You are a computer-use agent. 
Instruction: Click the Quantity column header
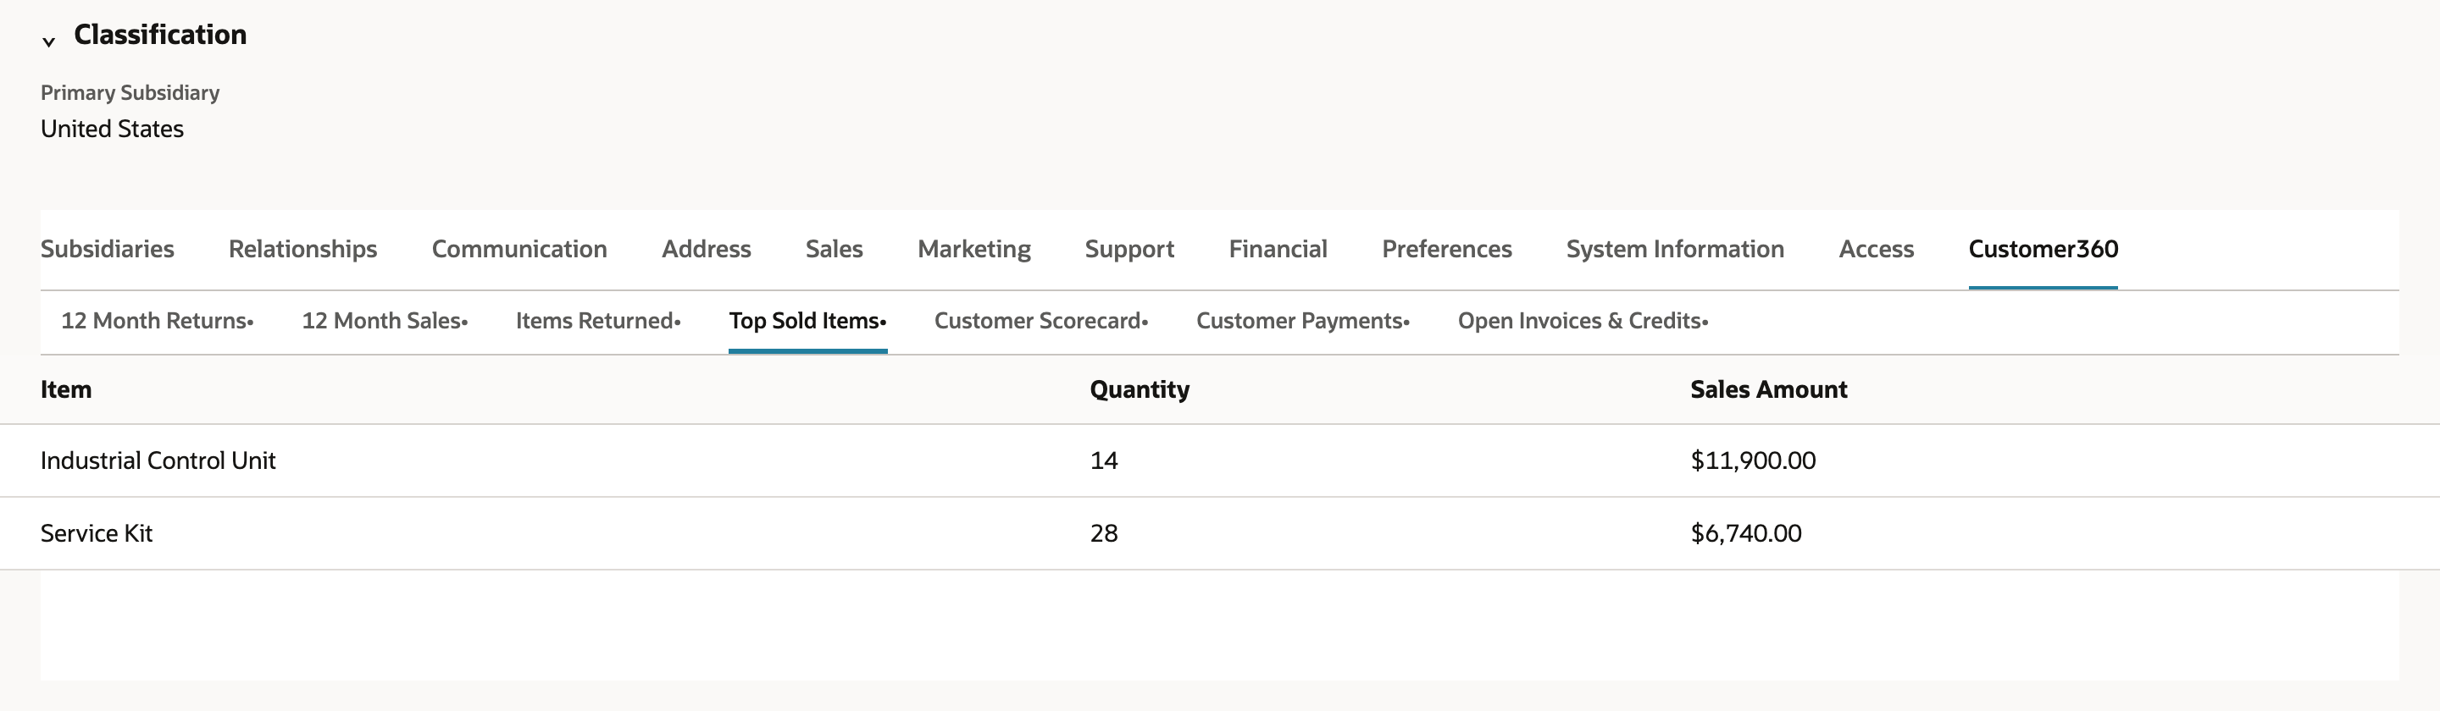tap(1140, 389)
